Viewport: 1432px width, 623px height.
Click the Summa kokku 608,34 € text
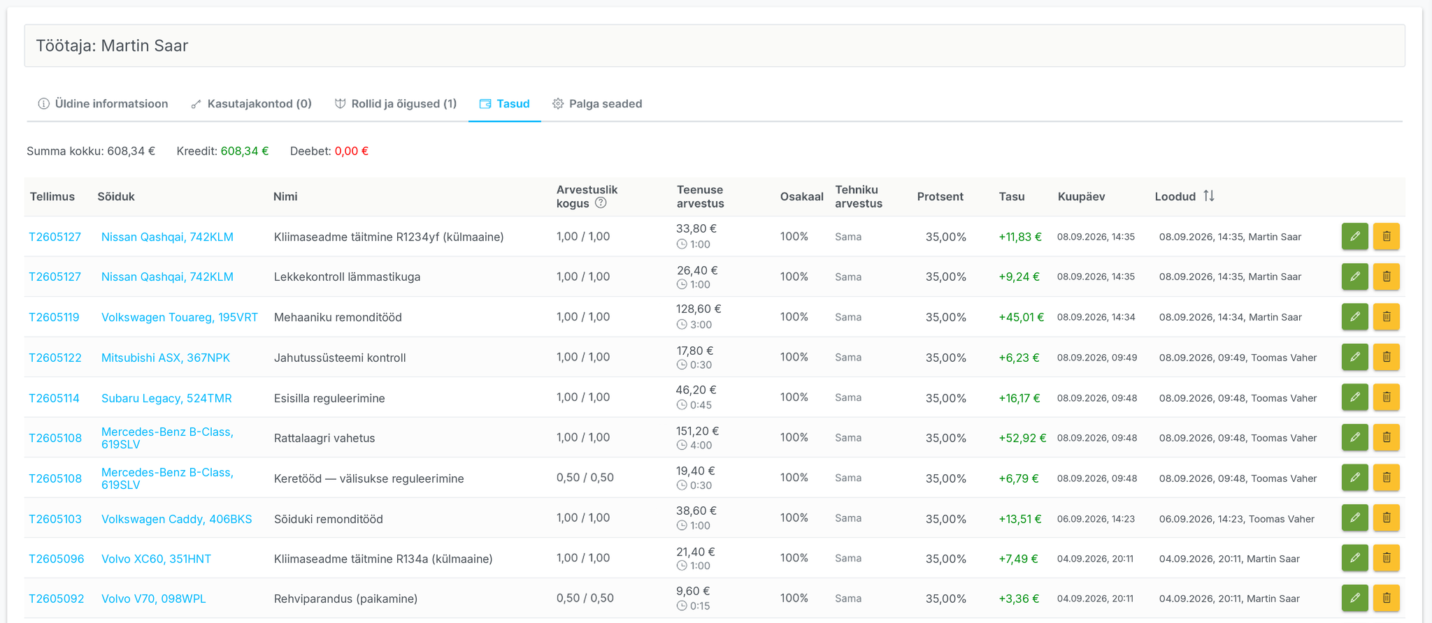click(x=91, y=151)
